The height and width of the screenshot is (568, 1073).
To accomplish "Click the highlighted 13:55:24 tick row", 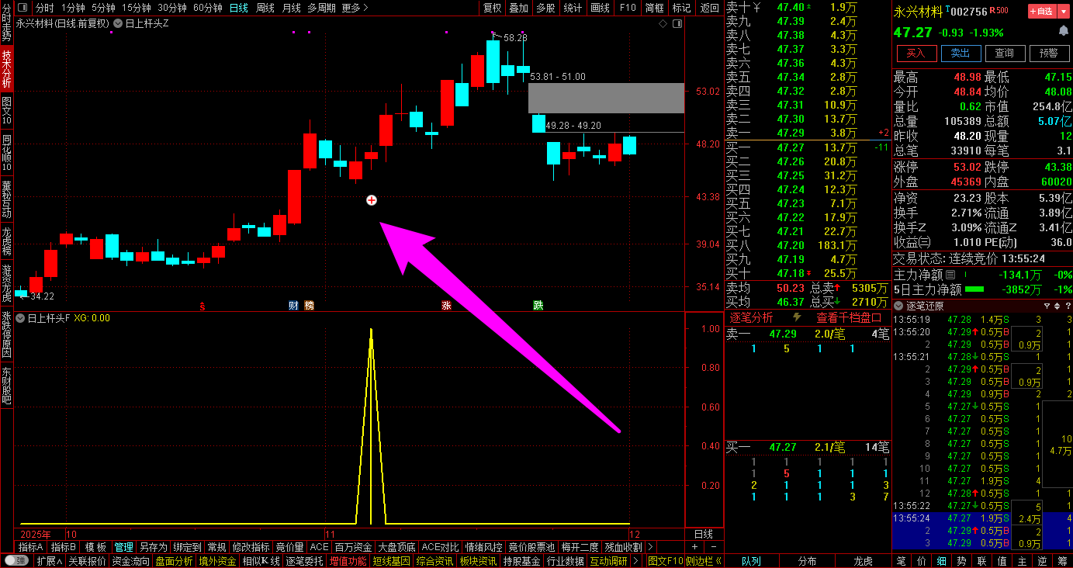I will tap(982, 518).
